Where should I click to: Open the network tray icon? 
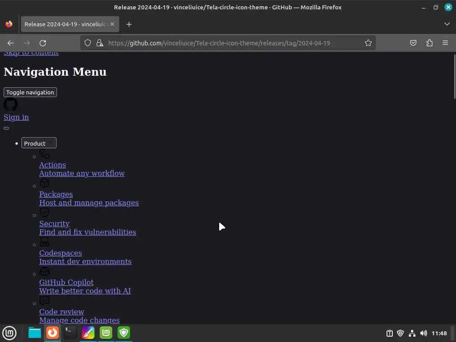point(412,333)
